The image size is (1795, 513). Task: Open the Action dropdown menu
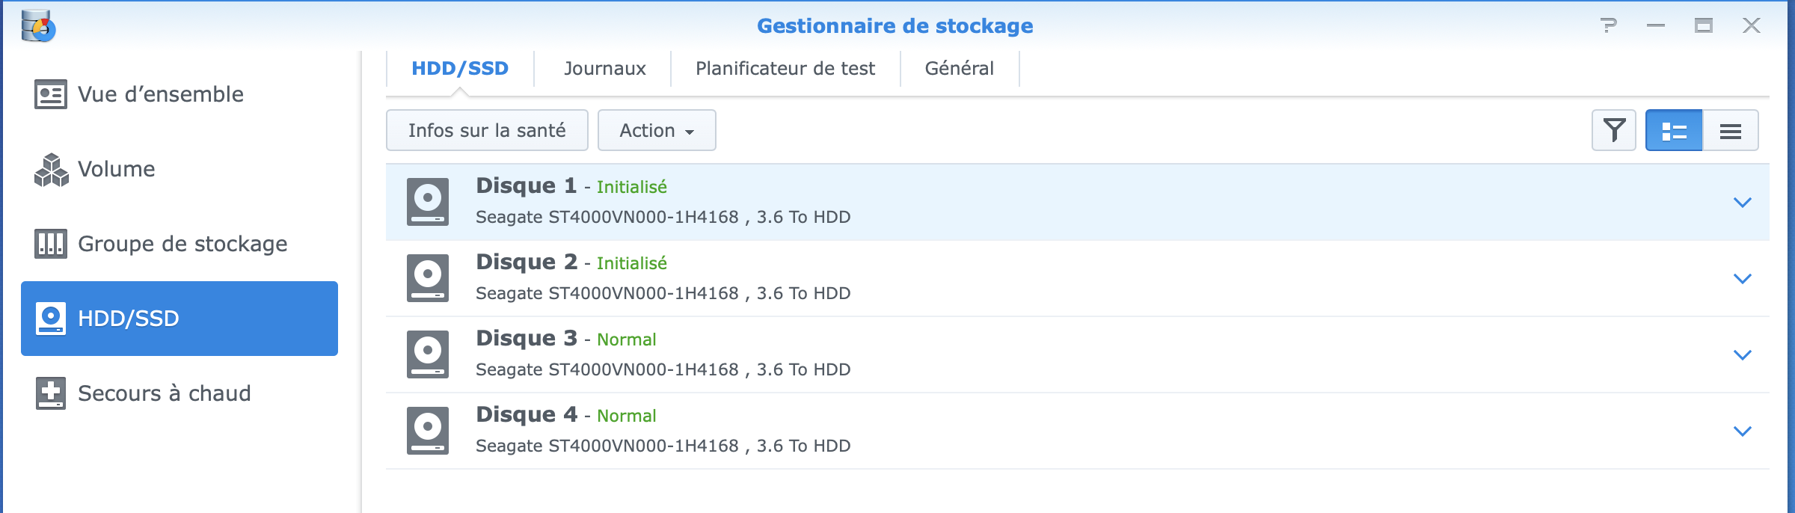coord(657,131)
